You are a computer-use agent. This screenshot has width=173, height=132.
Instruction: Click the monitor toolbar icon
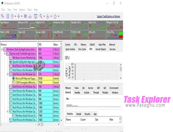pos(36,16)
